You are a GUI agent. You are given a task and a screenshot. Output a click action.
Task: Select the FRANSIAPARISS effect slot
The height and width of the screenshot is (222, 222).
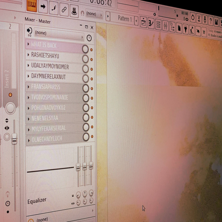point(55,87)
